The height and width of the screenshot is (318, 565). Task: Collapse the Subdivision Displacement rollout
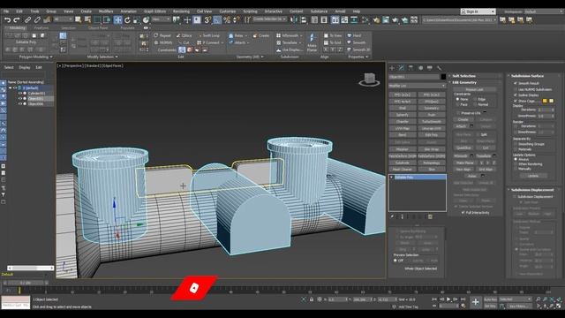click(533, 190)
